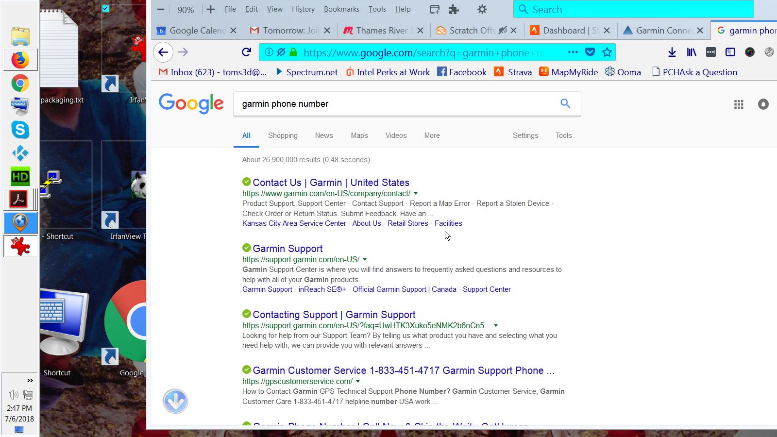
Task: Expand arrow next to gpscustomerservice.com URL
Action: (x=358, y=382)
